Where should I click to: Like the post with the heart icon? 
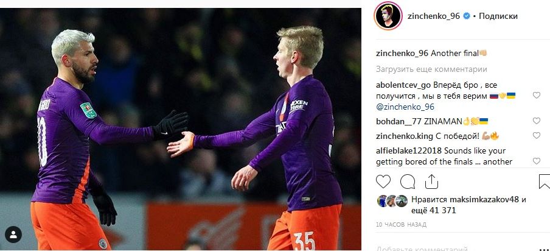[383, 182]
